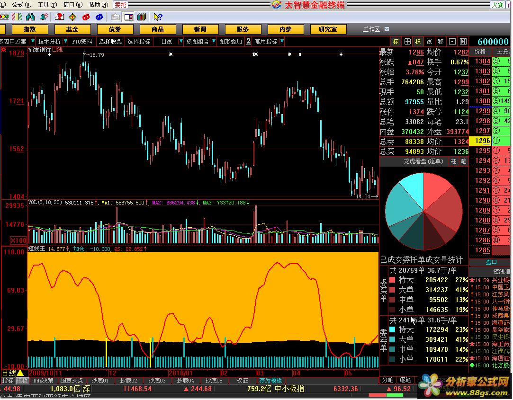Click the 特大 buy-order red swatch

click(392, 280)
